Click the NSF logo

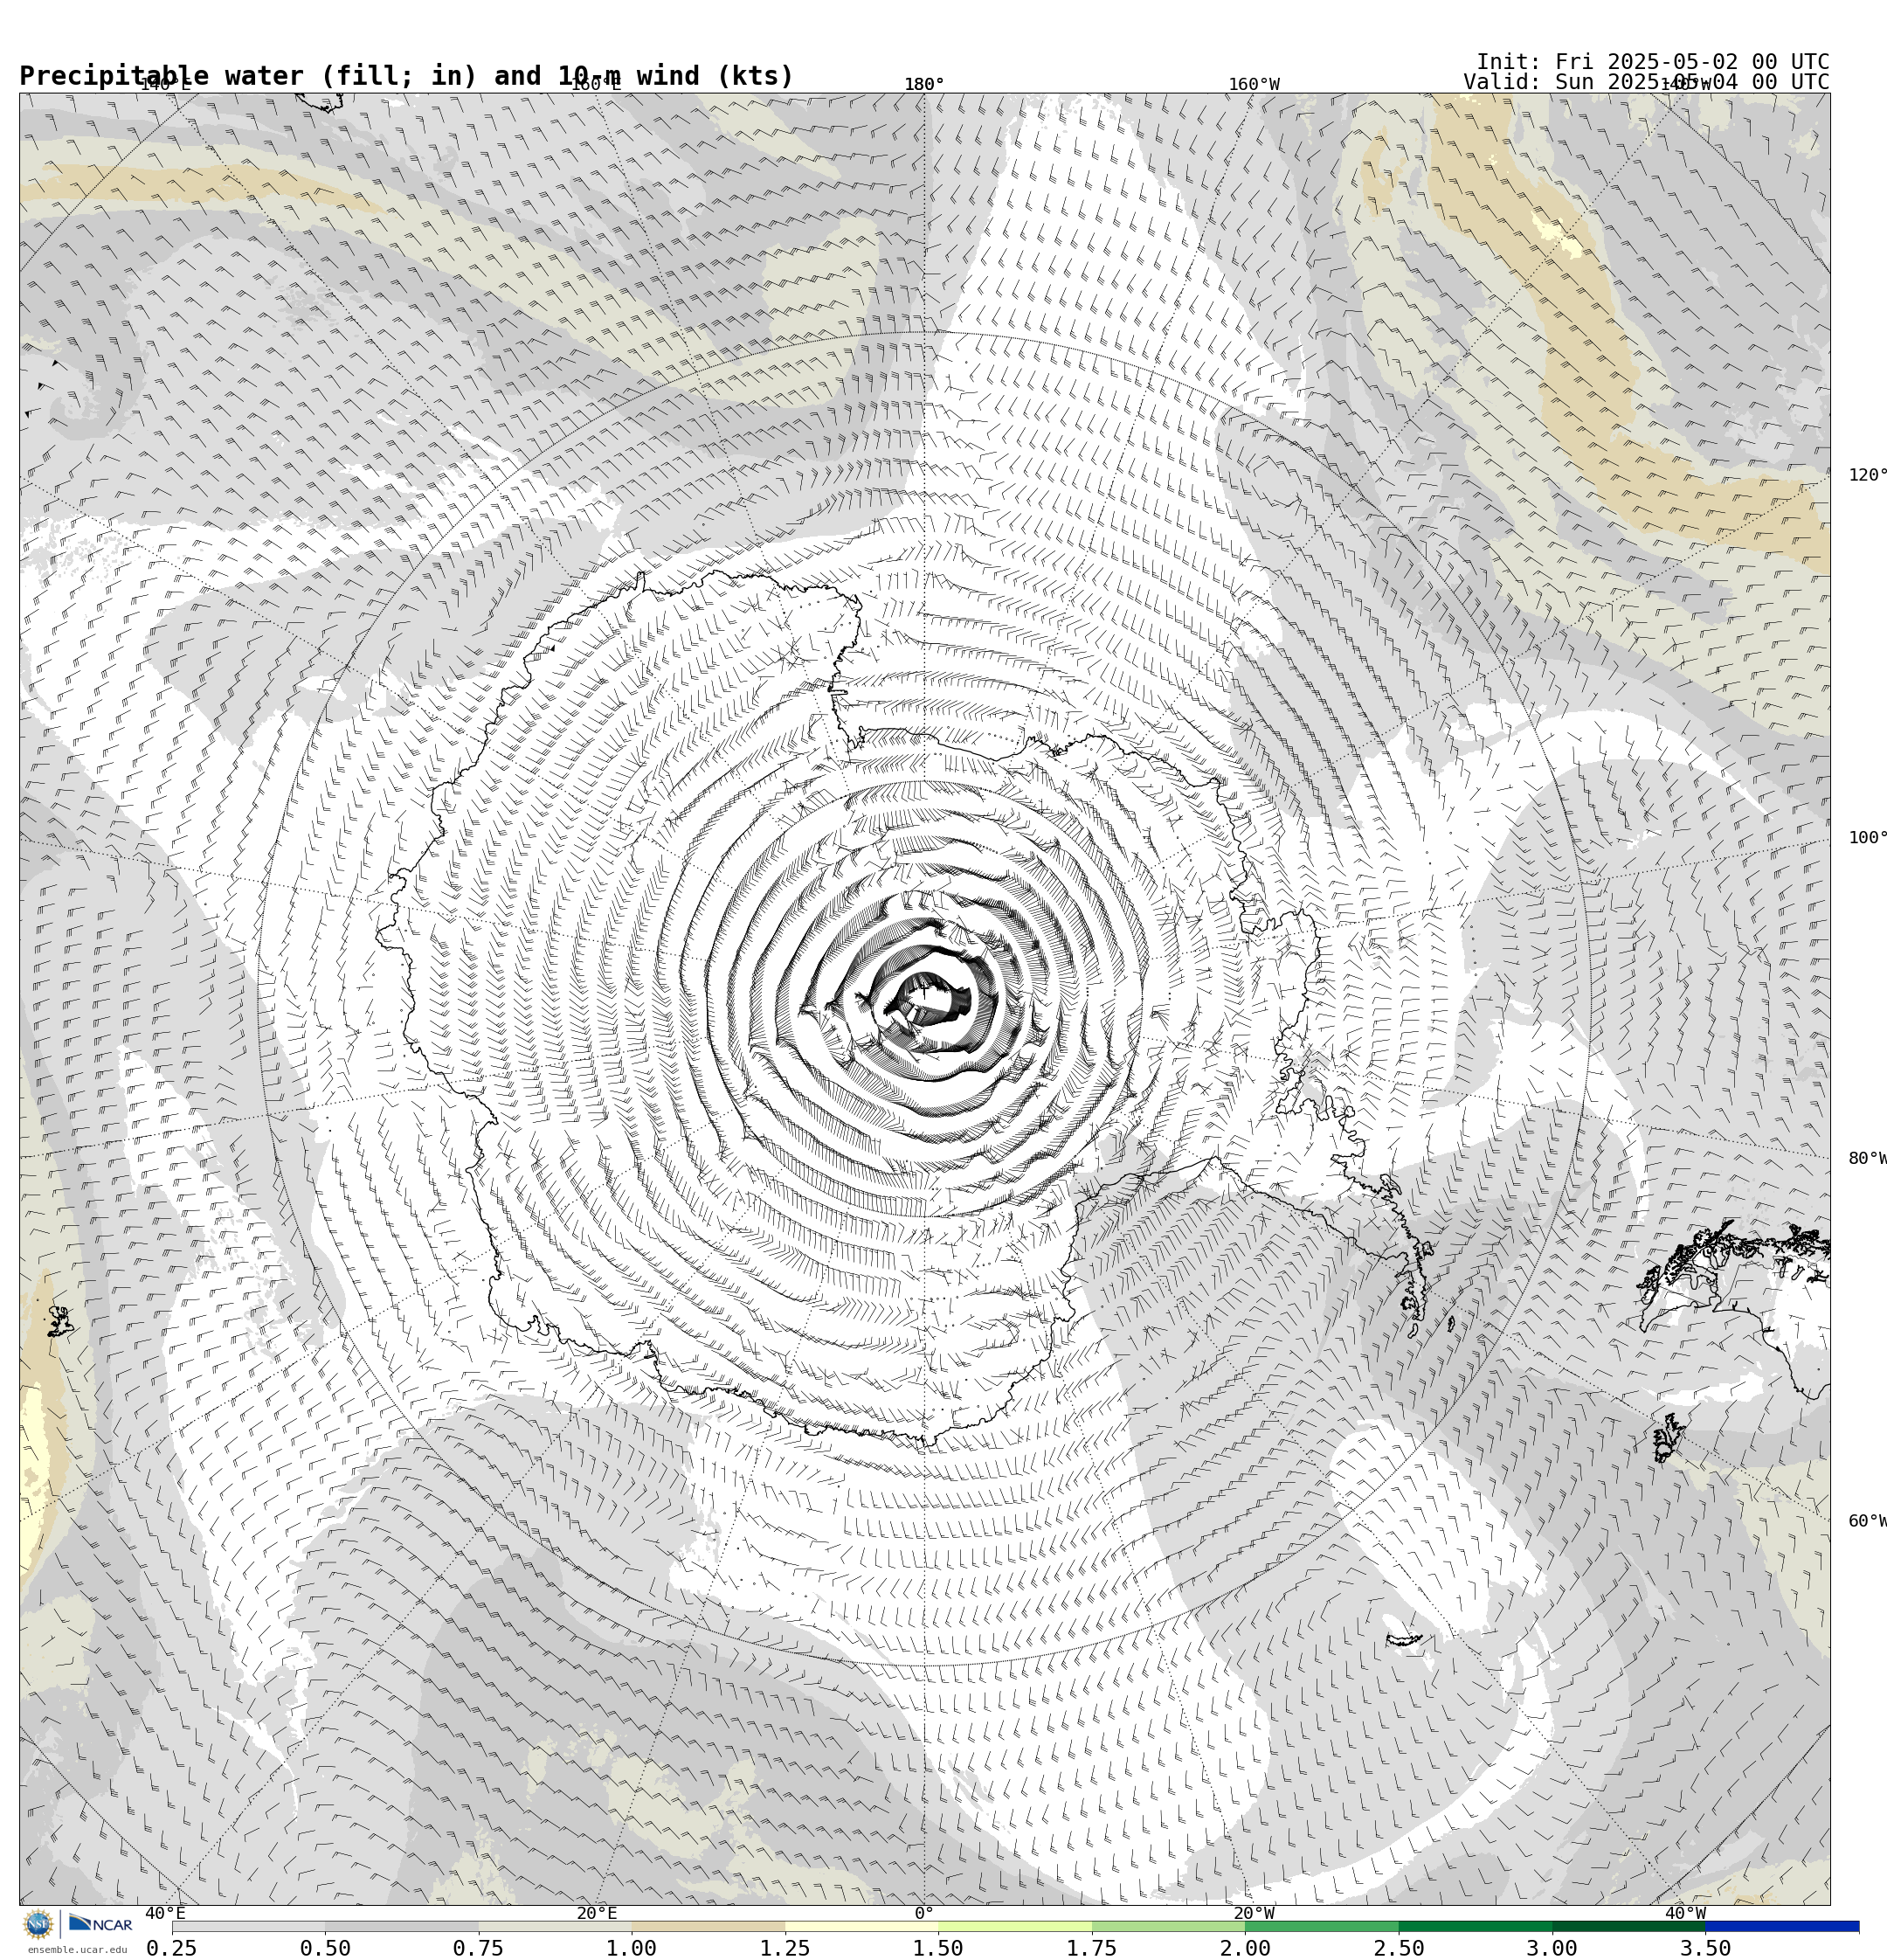(x=38, y=1924)
